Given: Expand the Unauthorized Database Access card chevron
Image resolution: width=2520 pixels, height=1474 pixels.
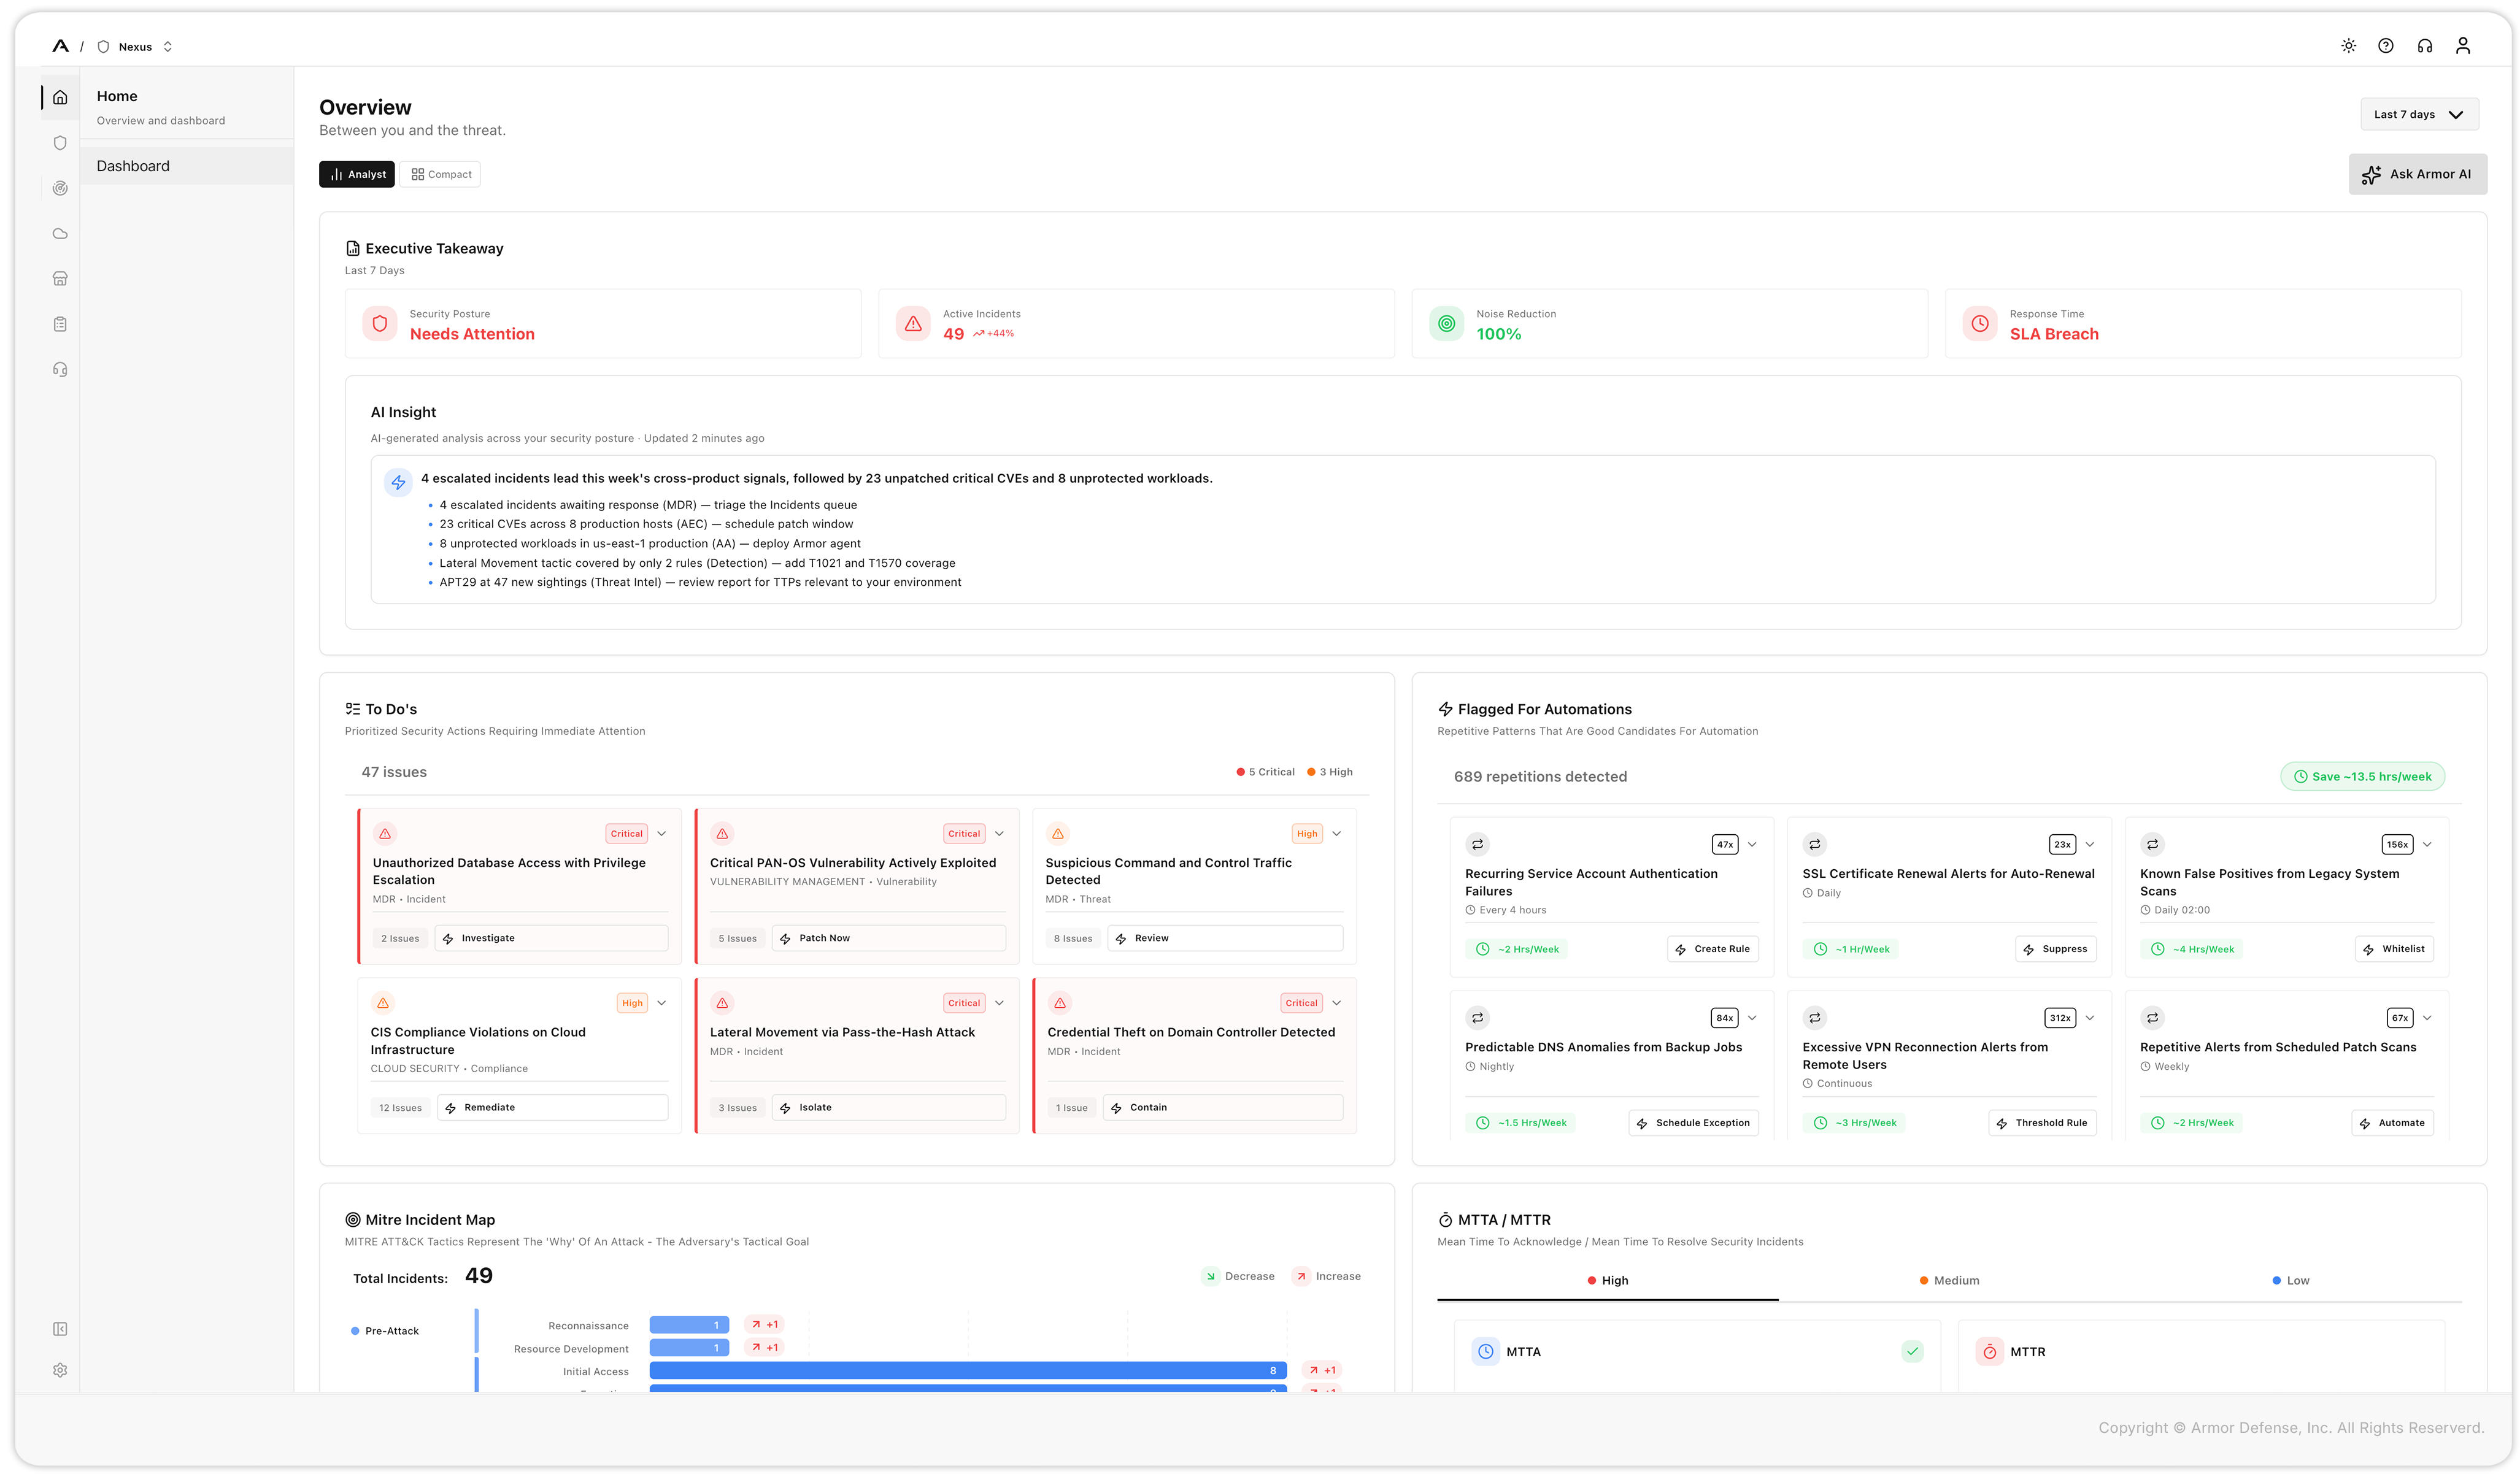Looking at the screenshot, I should point(662,834).
